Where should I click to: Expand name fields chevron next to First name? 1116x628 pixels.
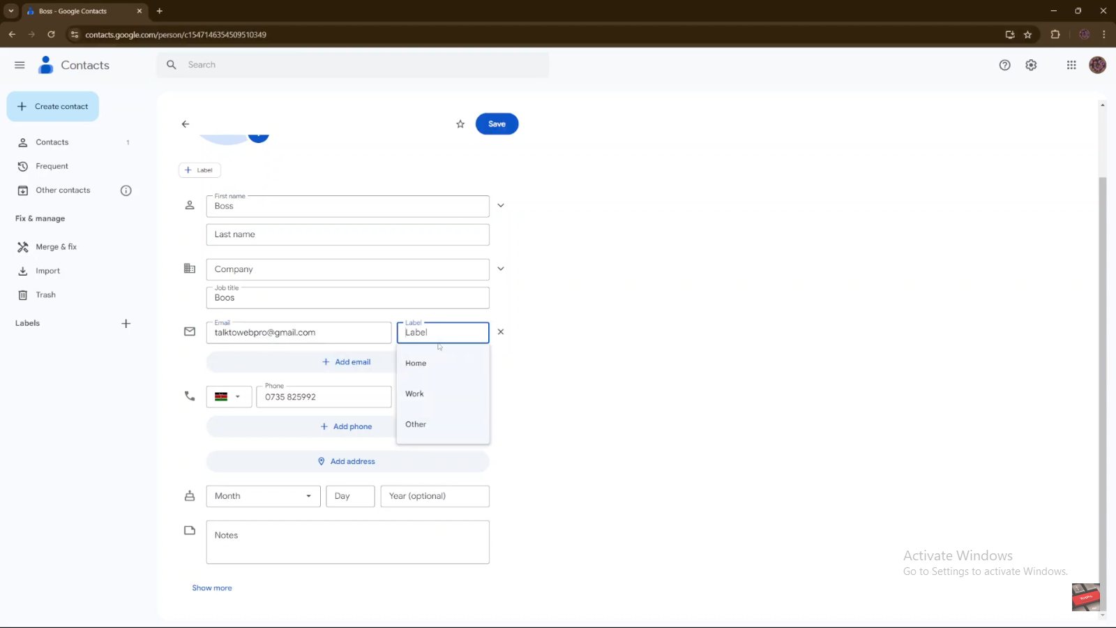pyautogui.click(x=500, y=206)
